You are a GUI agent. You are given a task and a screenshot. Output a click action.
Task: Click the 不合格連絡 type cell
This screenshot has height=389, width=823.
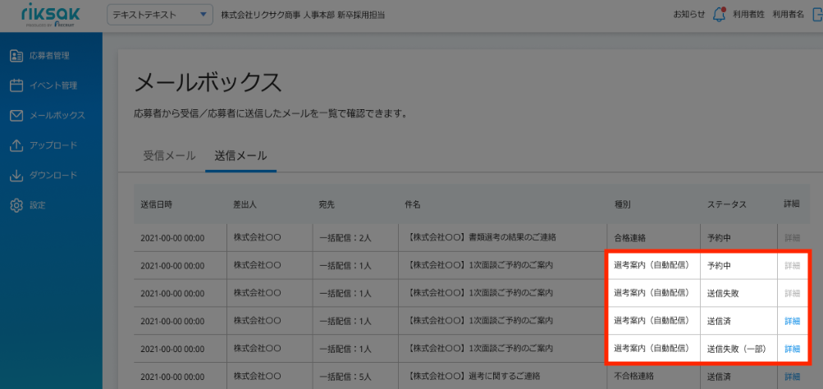[x=634, y=376]
